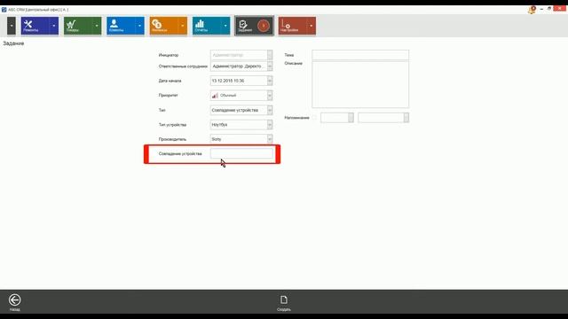Open the Ответственные сотрудники dropdown
568x319 pixels.
click(270, 66)
